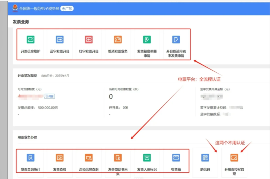Screen dimensions: 270x179
Task: Open 发票额度调整申请 icon
Action: coord(147,39)
